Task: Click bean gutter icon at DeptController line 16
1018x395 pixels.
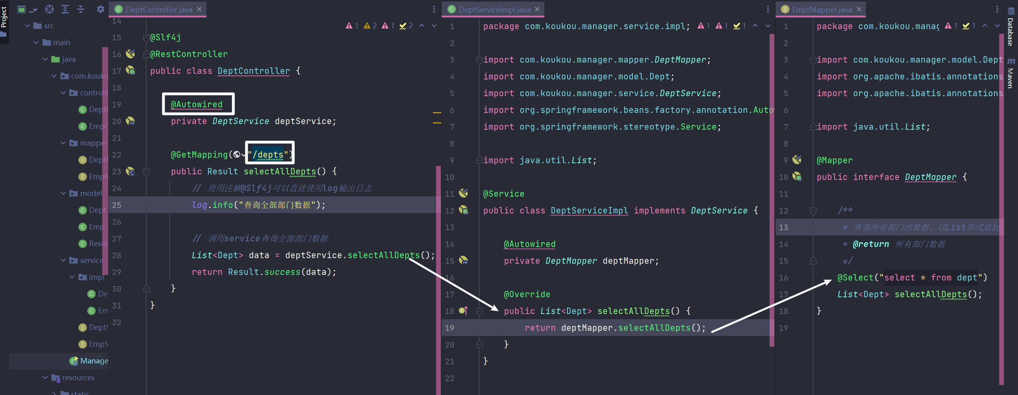Action: pos(130,53)
